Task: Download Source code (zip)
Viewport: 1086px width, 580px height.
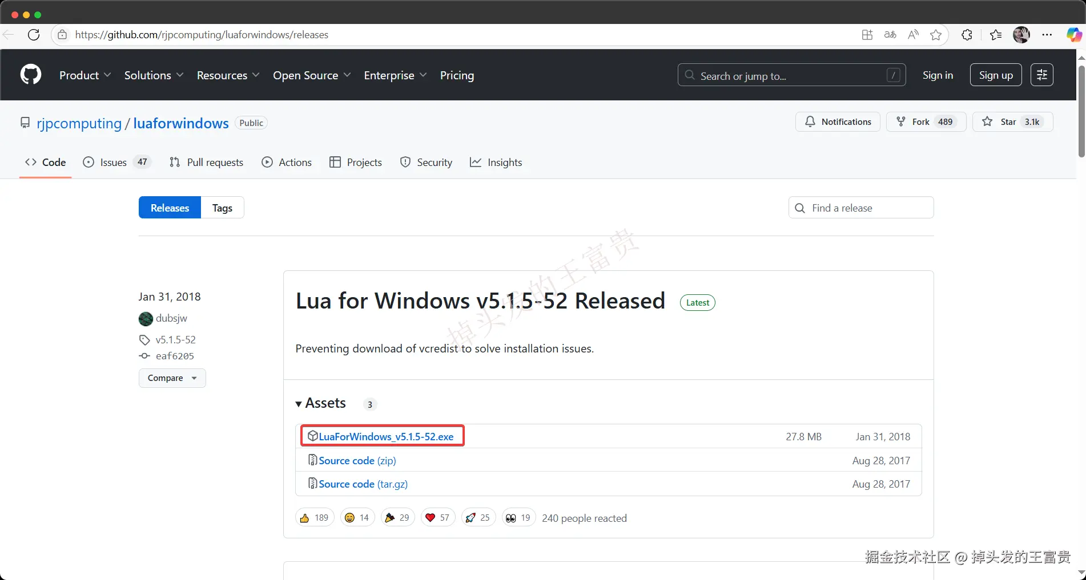Action: pyautogui.click(x=357, y=460)
